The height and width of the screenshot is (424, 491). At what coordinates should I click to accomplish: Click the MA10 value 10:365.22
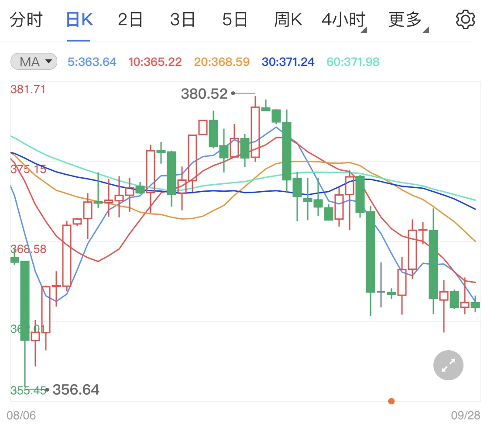click(x=155, y=62)
